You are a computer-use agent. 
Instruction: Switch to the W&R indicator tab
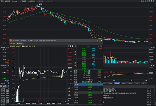[124, 83]
